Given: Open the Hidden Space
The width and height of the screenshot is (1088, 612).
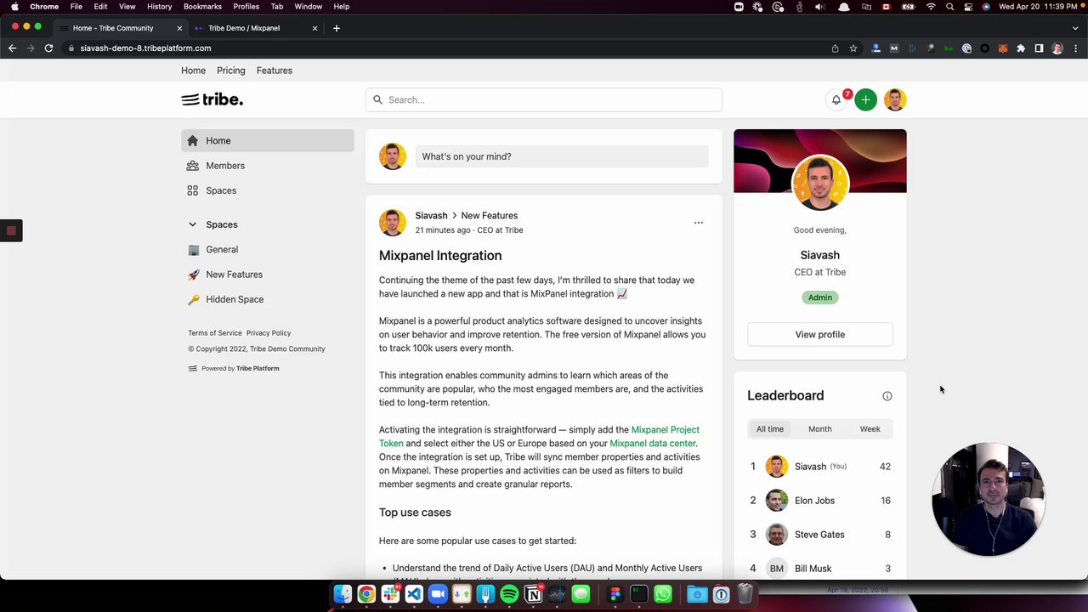Looking at the screenshot, I should tap(268, 299).
